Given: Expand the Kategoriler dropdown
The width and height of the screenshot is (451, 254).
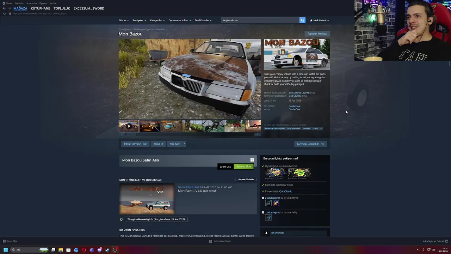Looking at the screenshot, I should [157, 20].
